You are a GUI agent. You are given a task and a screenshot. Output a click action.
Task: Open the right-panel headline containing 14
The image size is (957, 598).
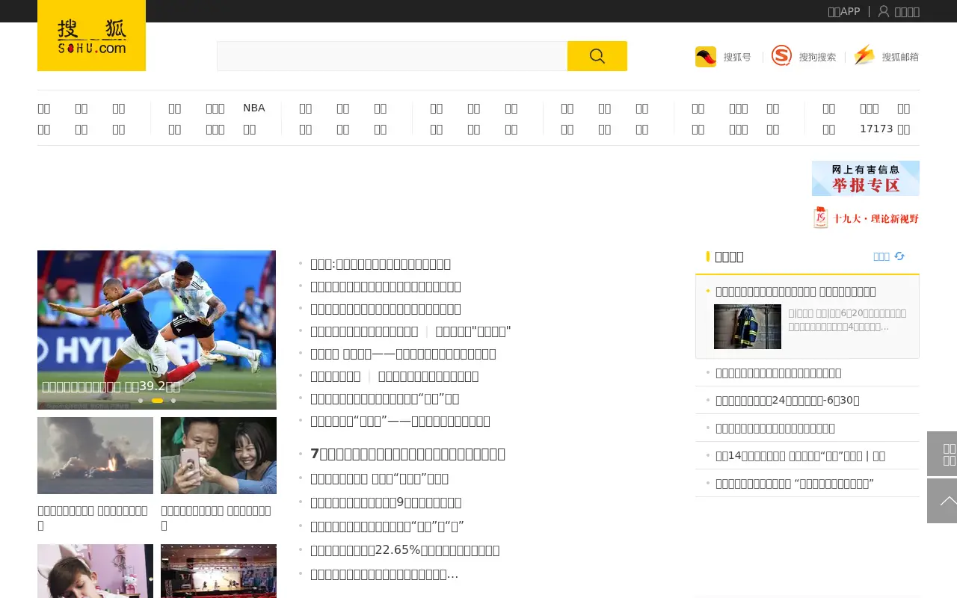coord(800,455)
